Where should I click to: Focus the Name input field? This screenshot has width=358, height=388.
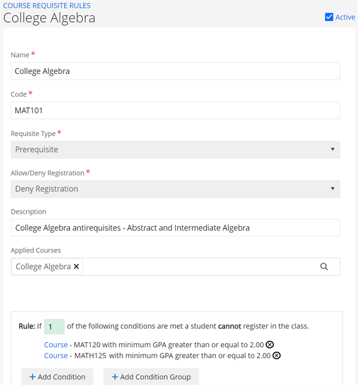(175, 71)
